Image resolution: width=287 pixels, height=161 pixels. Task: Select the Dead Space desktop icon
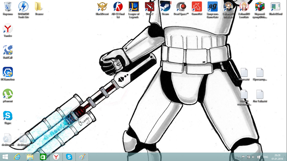(x=181, y=7)
